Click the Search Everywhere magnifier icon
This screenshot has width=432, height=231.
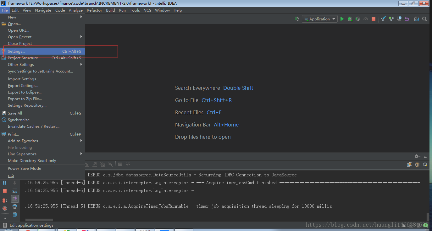[x=424, y=19]
